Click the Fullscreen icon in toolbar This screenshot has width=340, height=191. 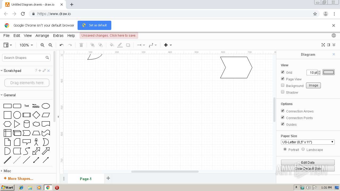(323, 45)
